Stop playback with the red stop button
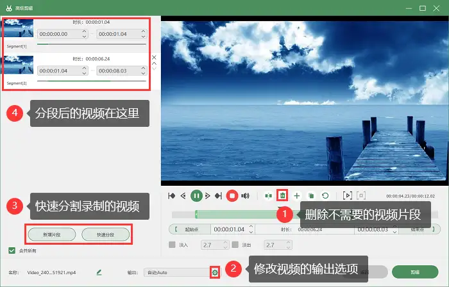 232,196
